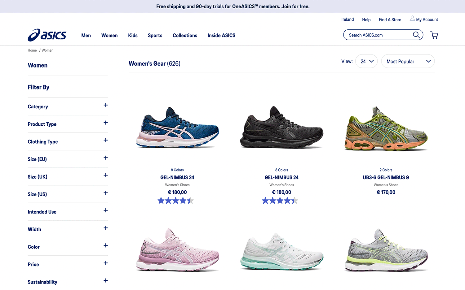The width and height of the screenshot is (465, 290).
Task: Open the blue GEL-NIMBUS 24 shoe image
Action: click(177, 128)
